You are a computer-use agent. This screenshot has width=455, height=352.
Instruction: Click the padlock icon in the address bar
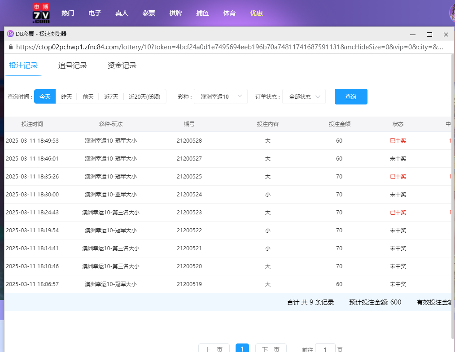coord(10,46)
